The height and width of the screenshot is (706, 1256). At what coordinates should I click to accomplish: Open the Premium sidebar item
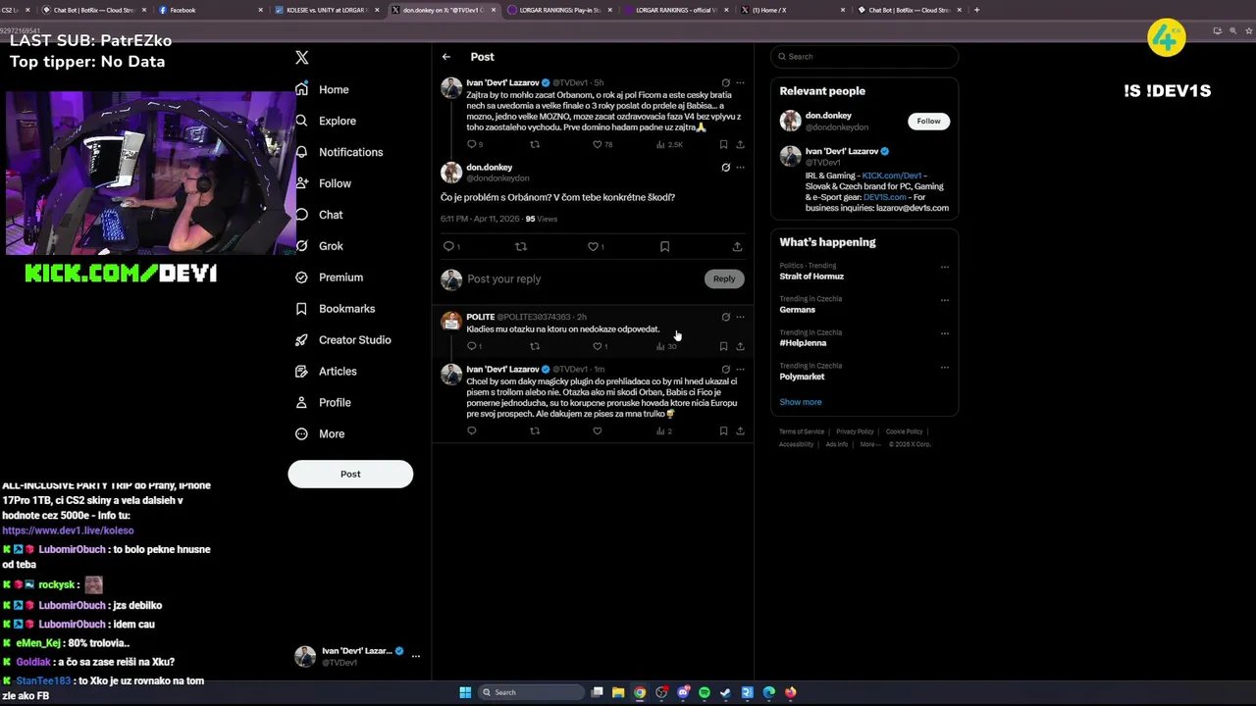(x=329, y=277)
